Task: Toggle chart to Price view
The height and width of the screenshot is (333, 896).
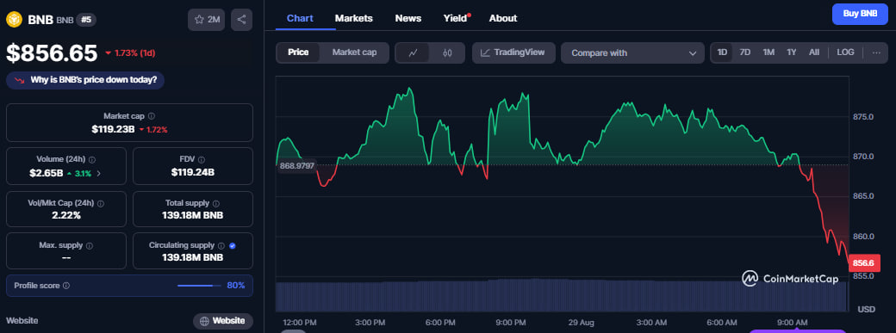Action: pyautogui.click(x=298, y=52)
